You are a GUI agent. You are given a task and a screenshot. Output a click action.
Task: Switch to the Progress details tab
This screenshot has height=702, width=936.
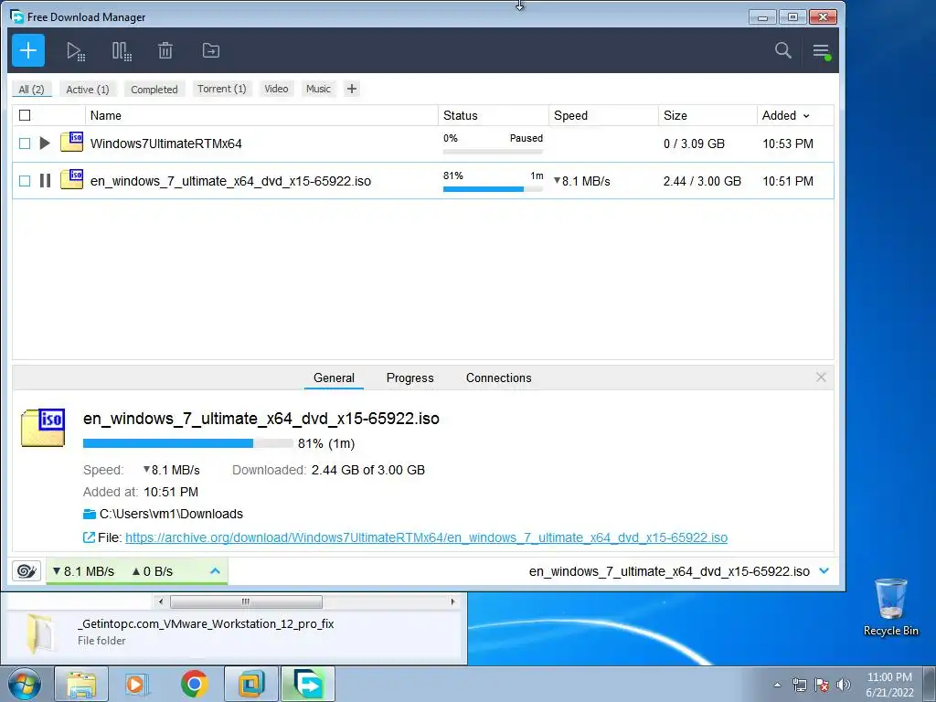(x=410, y=378)
